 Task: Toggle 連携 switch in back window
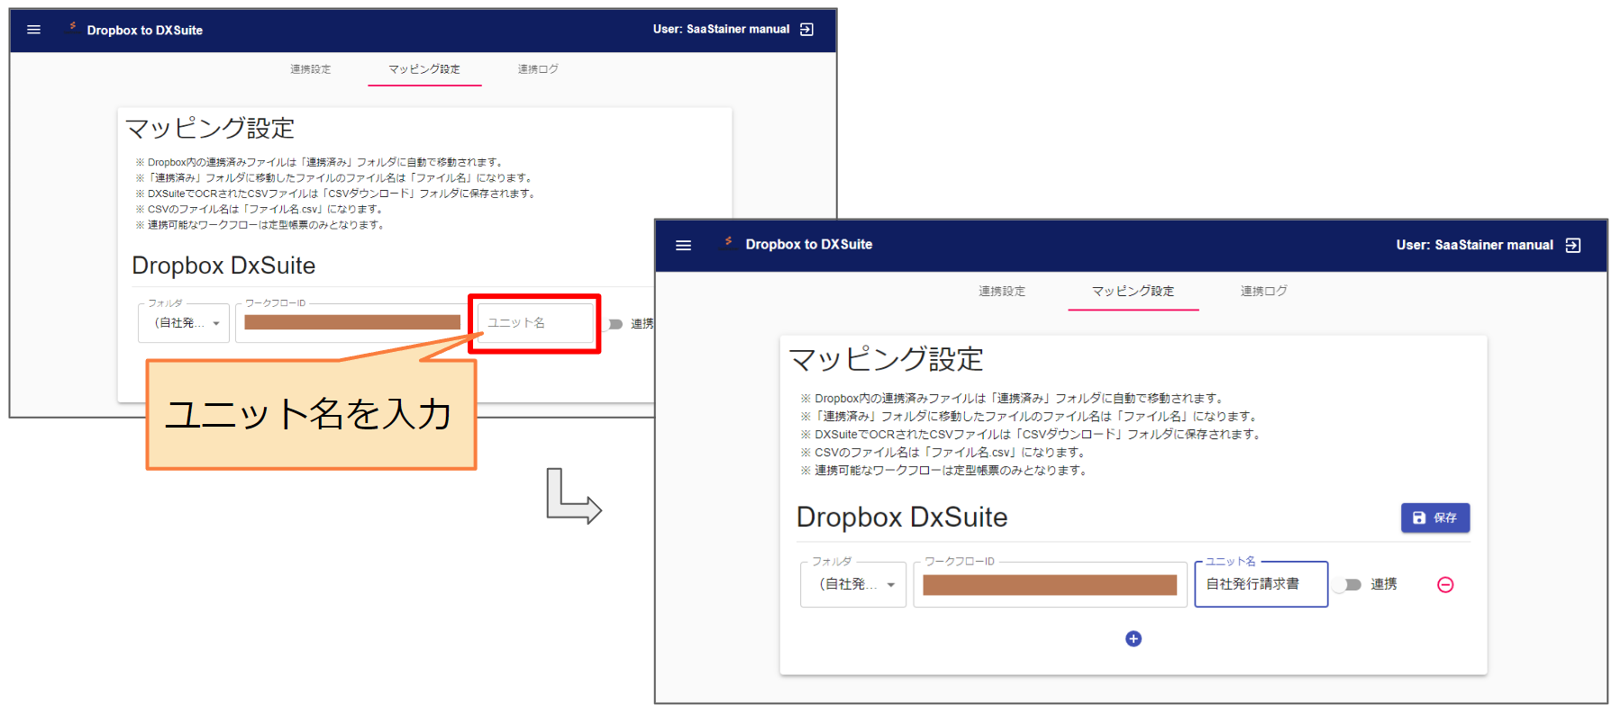point(613,324)
